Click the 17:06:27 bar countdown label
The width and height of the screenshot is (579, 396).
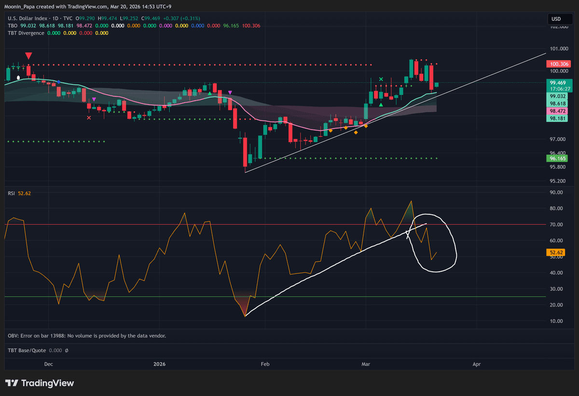559,89
